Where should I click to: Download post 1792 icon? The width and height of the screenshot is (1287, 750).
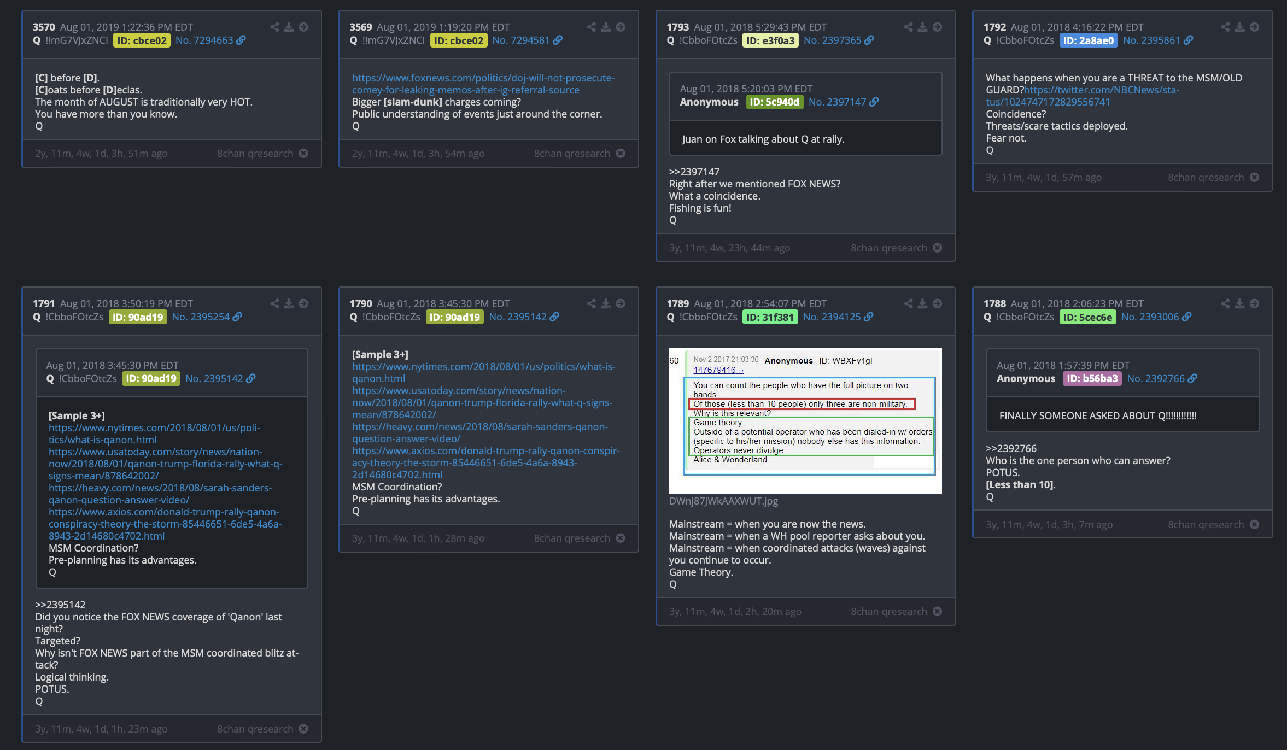point(1240,27)
